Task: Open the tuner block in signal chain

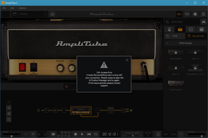Action: (x=46, y=110)
